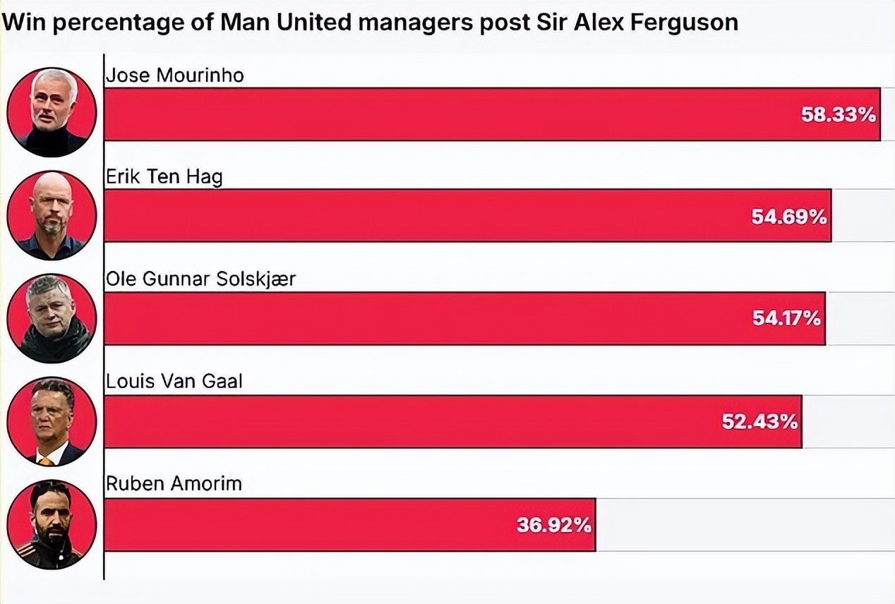This screenshot has width=895, height=604.
Task: Click the grey end section of Ten Hag's bar
Action: click(x=863, y=216)
